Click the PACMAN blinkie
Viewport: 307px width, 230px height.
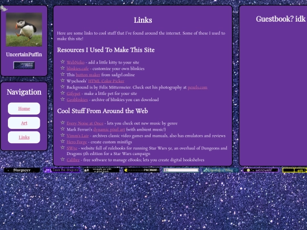click(x=142, y=170)
